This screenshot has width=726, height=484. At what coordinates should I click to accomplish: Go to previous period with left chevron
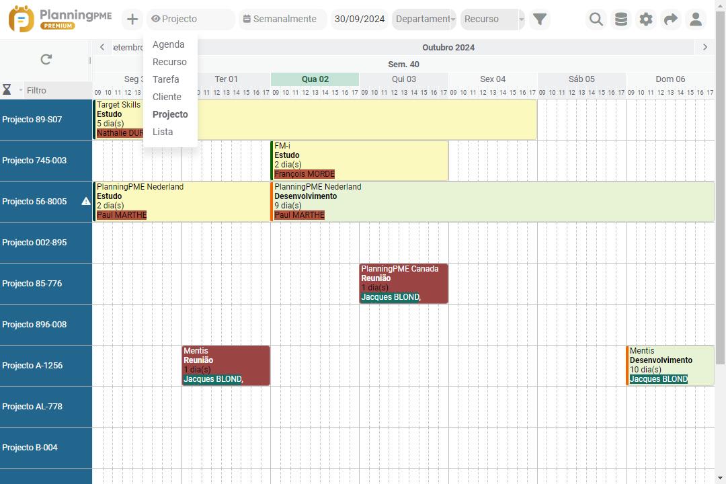click(102, 47)
